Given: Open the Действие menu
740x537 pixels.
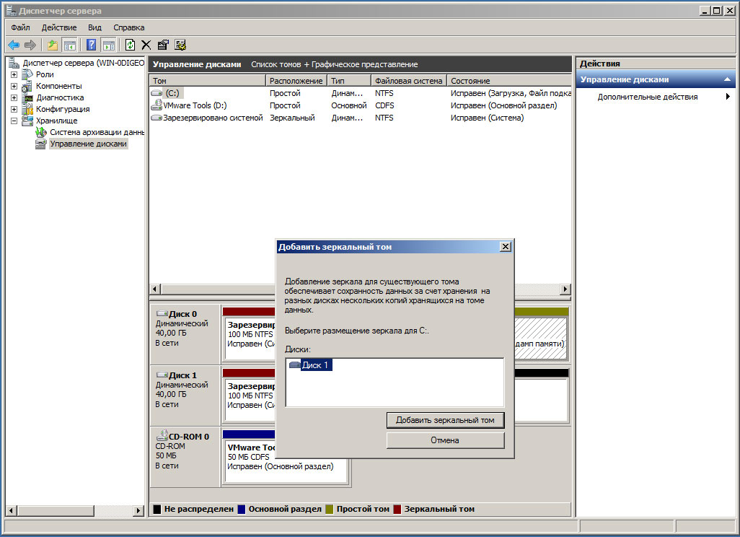Looking at the screenshot, I should click(59, 27).
